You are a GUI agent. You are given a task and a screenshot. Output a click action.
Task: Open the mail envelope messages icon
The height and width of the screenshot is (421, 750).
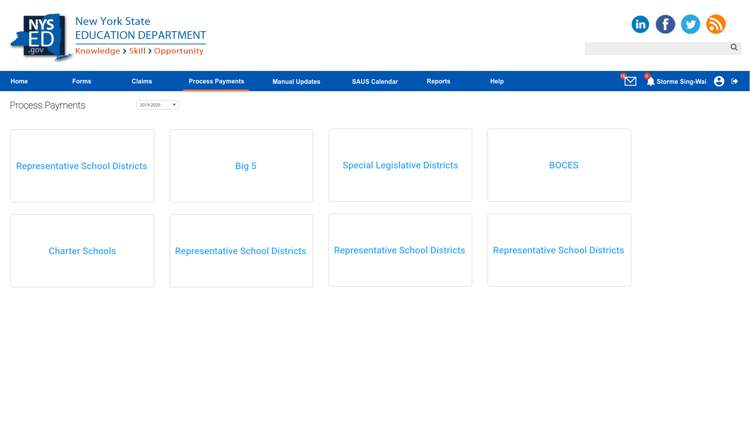pyautogui.click(x=630, y=81)
